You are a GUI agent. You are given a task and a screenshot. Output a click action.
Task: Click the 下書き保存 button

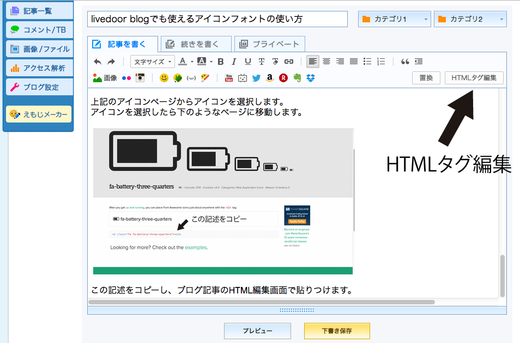(337, 330)
